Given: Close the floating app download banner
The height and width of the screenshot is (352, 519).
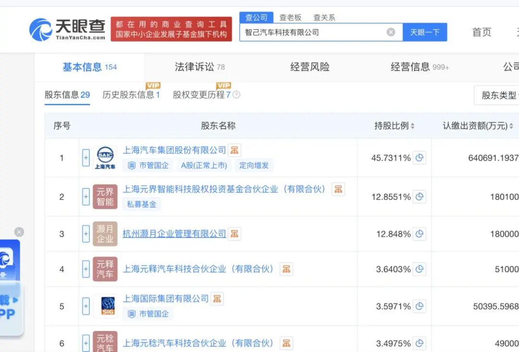Looking at the screenshot, I should coord(19,232).
